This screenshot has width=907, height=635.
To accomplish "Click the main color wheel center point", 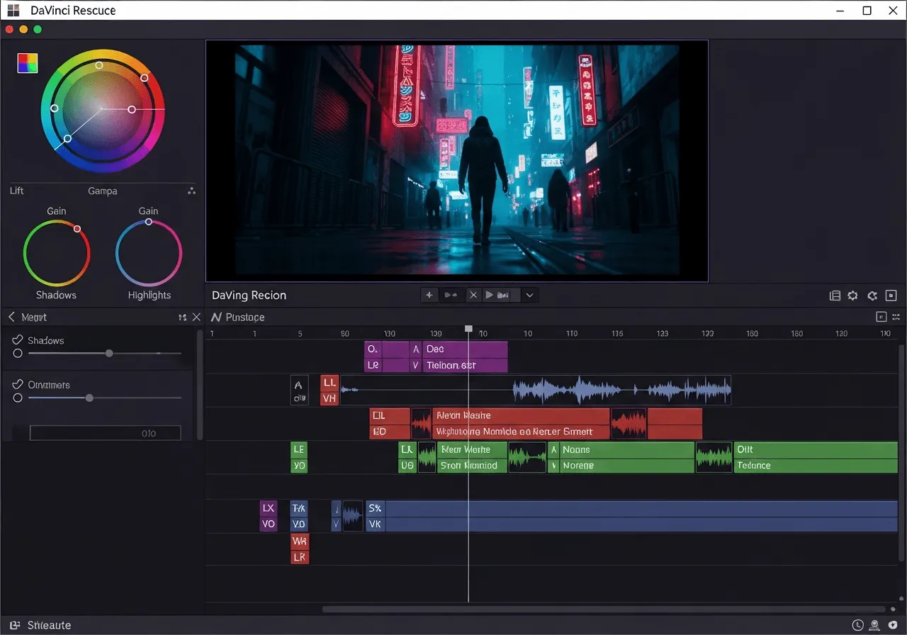I will (101, 109).
